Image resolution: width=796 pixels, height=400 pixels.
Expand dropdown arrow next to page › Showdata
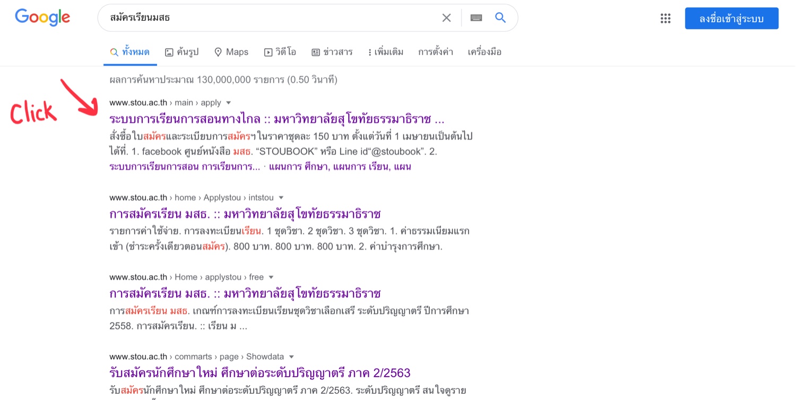(291, 357)
